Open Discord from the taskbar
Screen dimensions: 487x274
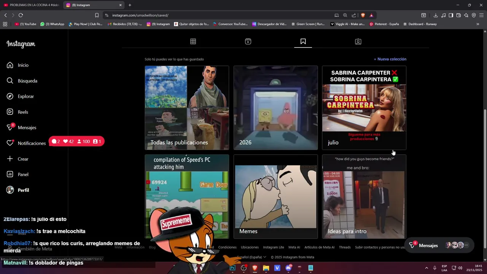coord(288,268)
